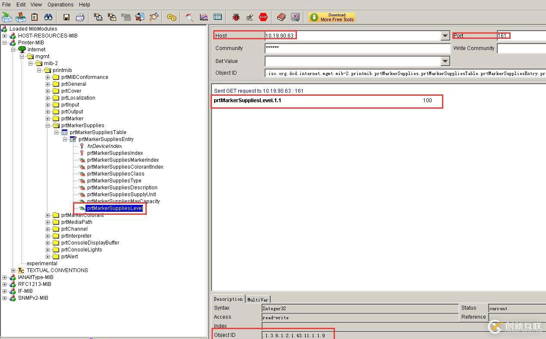Open the Set Value dropdown arrow
The height and width of the screenshot is (339, 546).
[x=445, y=61]
